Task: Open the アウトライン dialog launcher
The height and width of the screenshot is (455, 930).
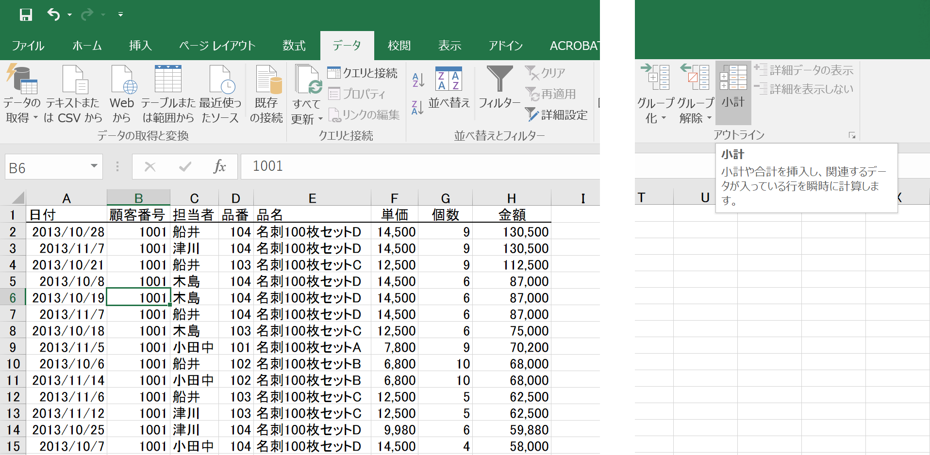Action: 852,135
